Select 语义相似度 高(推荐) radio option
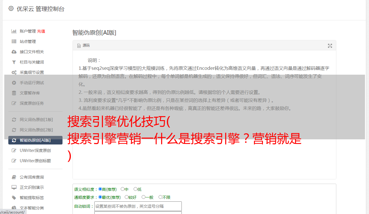The width and height of the screenshot is (369, 214). coord(100,189)
